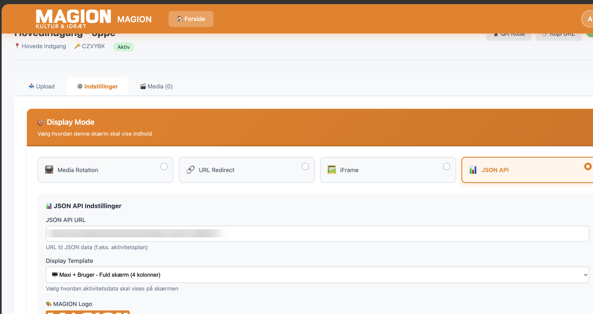Open the Display Template dropdown

pyautogui.click(x=317, y=275)
